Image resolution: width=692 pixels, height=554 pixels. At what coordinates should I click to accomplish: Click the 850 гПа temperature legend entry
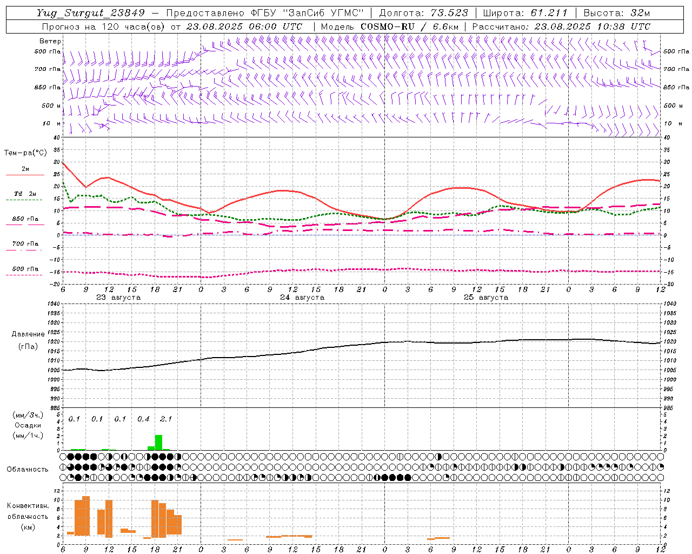pos(25,219)
